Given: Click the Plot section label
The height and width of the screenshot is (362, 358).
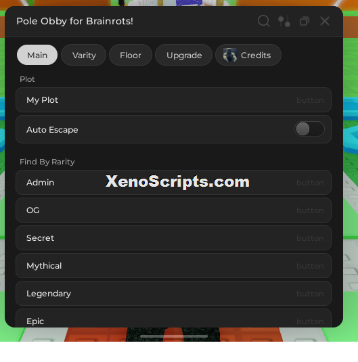Looking at the screenshot, I should click(27, 79).
